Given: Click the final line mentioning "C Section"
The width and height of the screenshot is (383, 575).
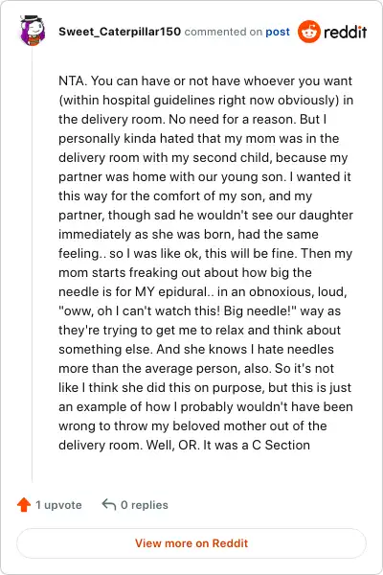Looking at the screenshot, I should pyautogui.click(x=185, y=445).
